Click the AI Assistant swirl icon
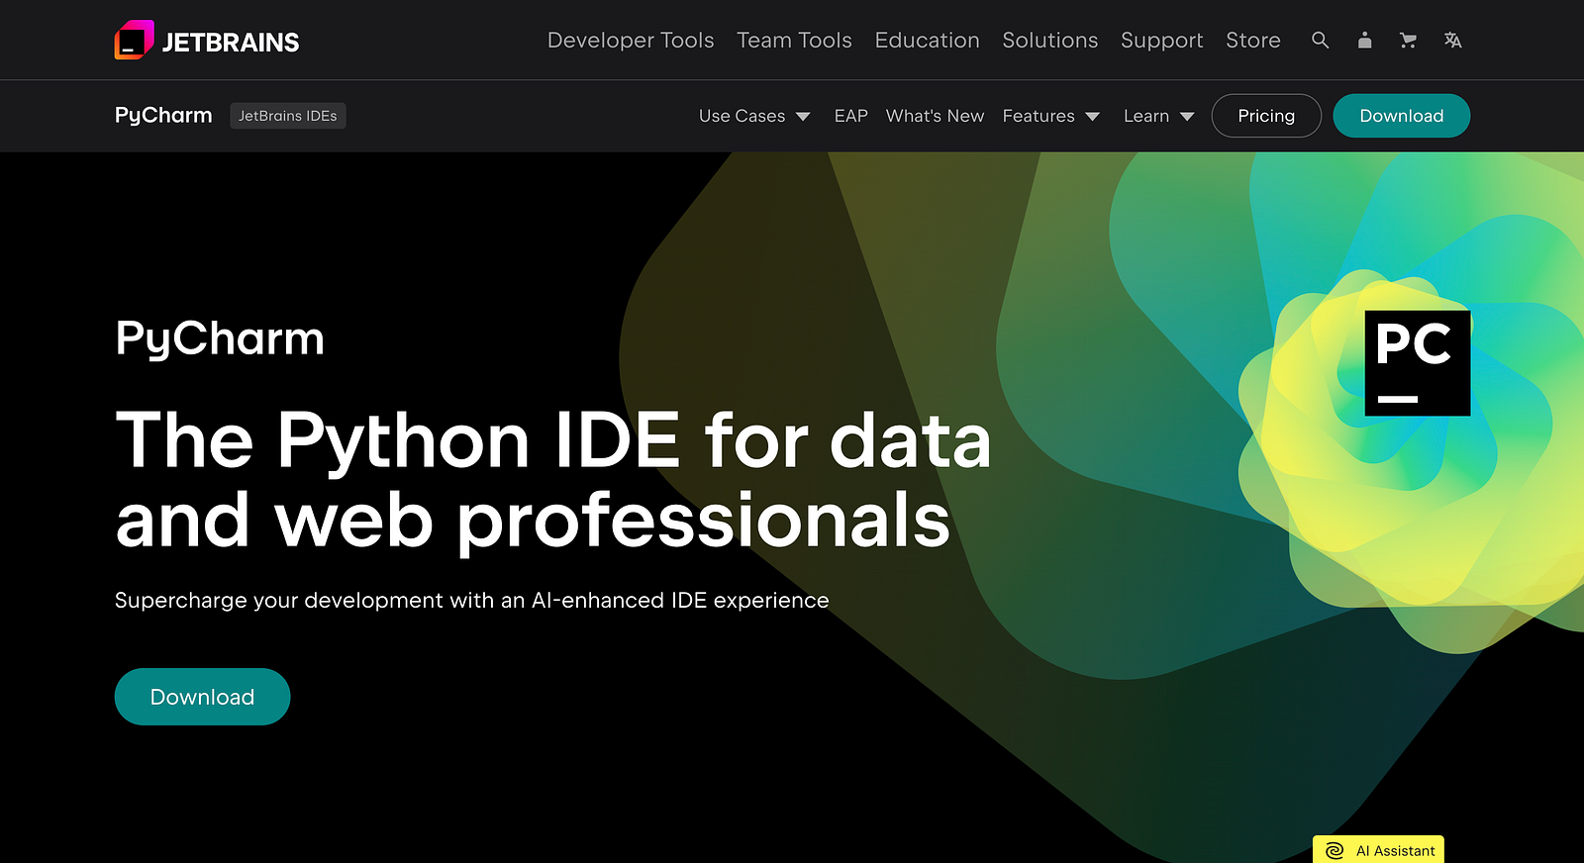Image resolution: width=1584 pixels, height=863 pixels. [1335, 851]
